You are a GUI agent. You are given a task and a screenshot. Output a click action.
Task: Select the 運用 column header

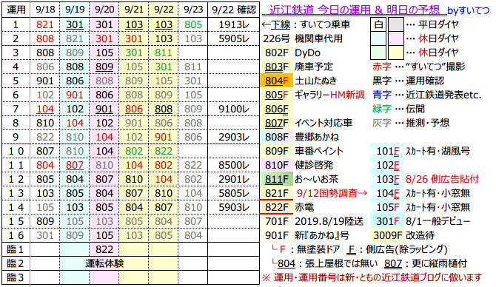click(x=16, y=10)
